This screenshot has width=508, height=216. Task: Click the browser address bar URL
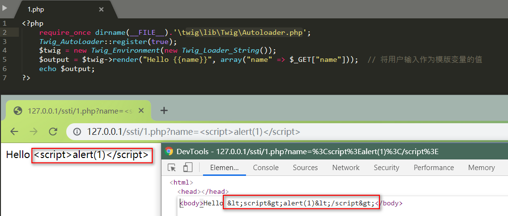point(193,131)
